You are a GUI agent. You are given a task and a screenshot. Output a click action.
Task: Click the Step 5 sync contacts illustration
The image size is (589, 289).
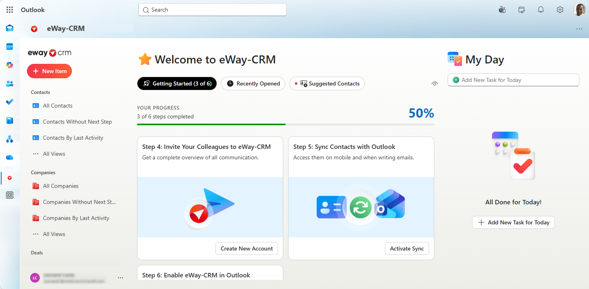[361, 207]
